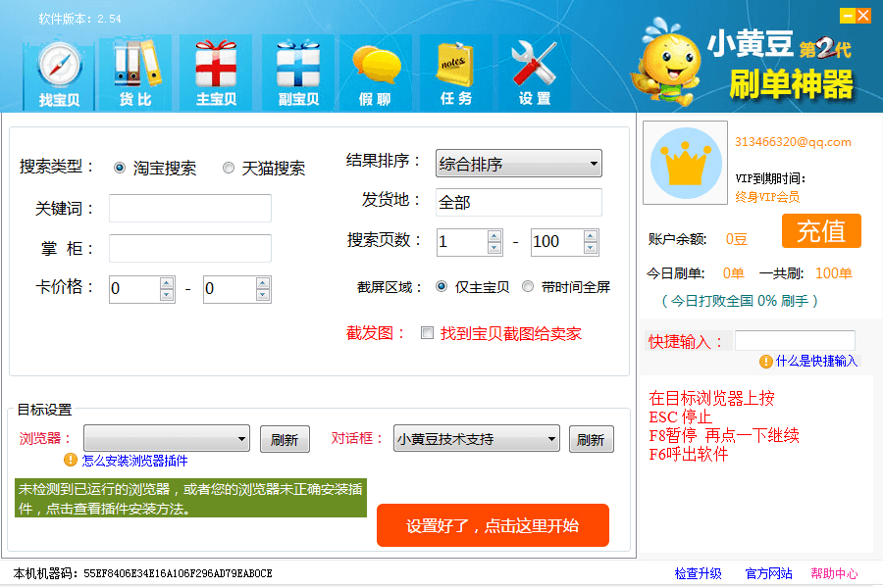Image resolution: width=883 pixels, height=588 pixels.
Task: Decrease the minimum 卡价格 value
Action: [x=167, y=295]
